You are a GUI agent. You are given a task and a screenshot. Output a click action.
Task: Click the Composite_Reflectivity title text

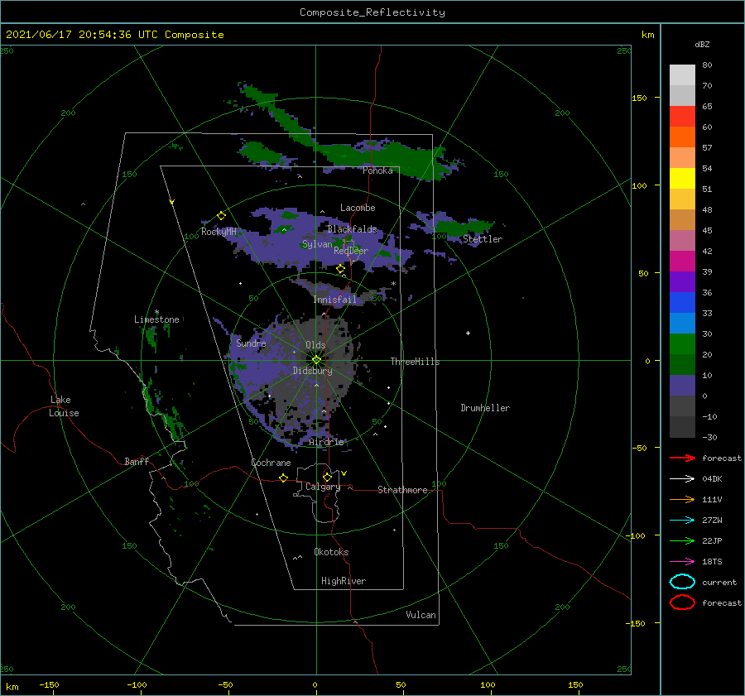372,12
